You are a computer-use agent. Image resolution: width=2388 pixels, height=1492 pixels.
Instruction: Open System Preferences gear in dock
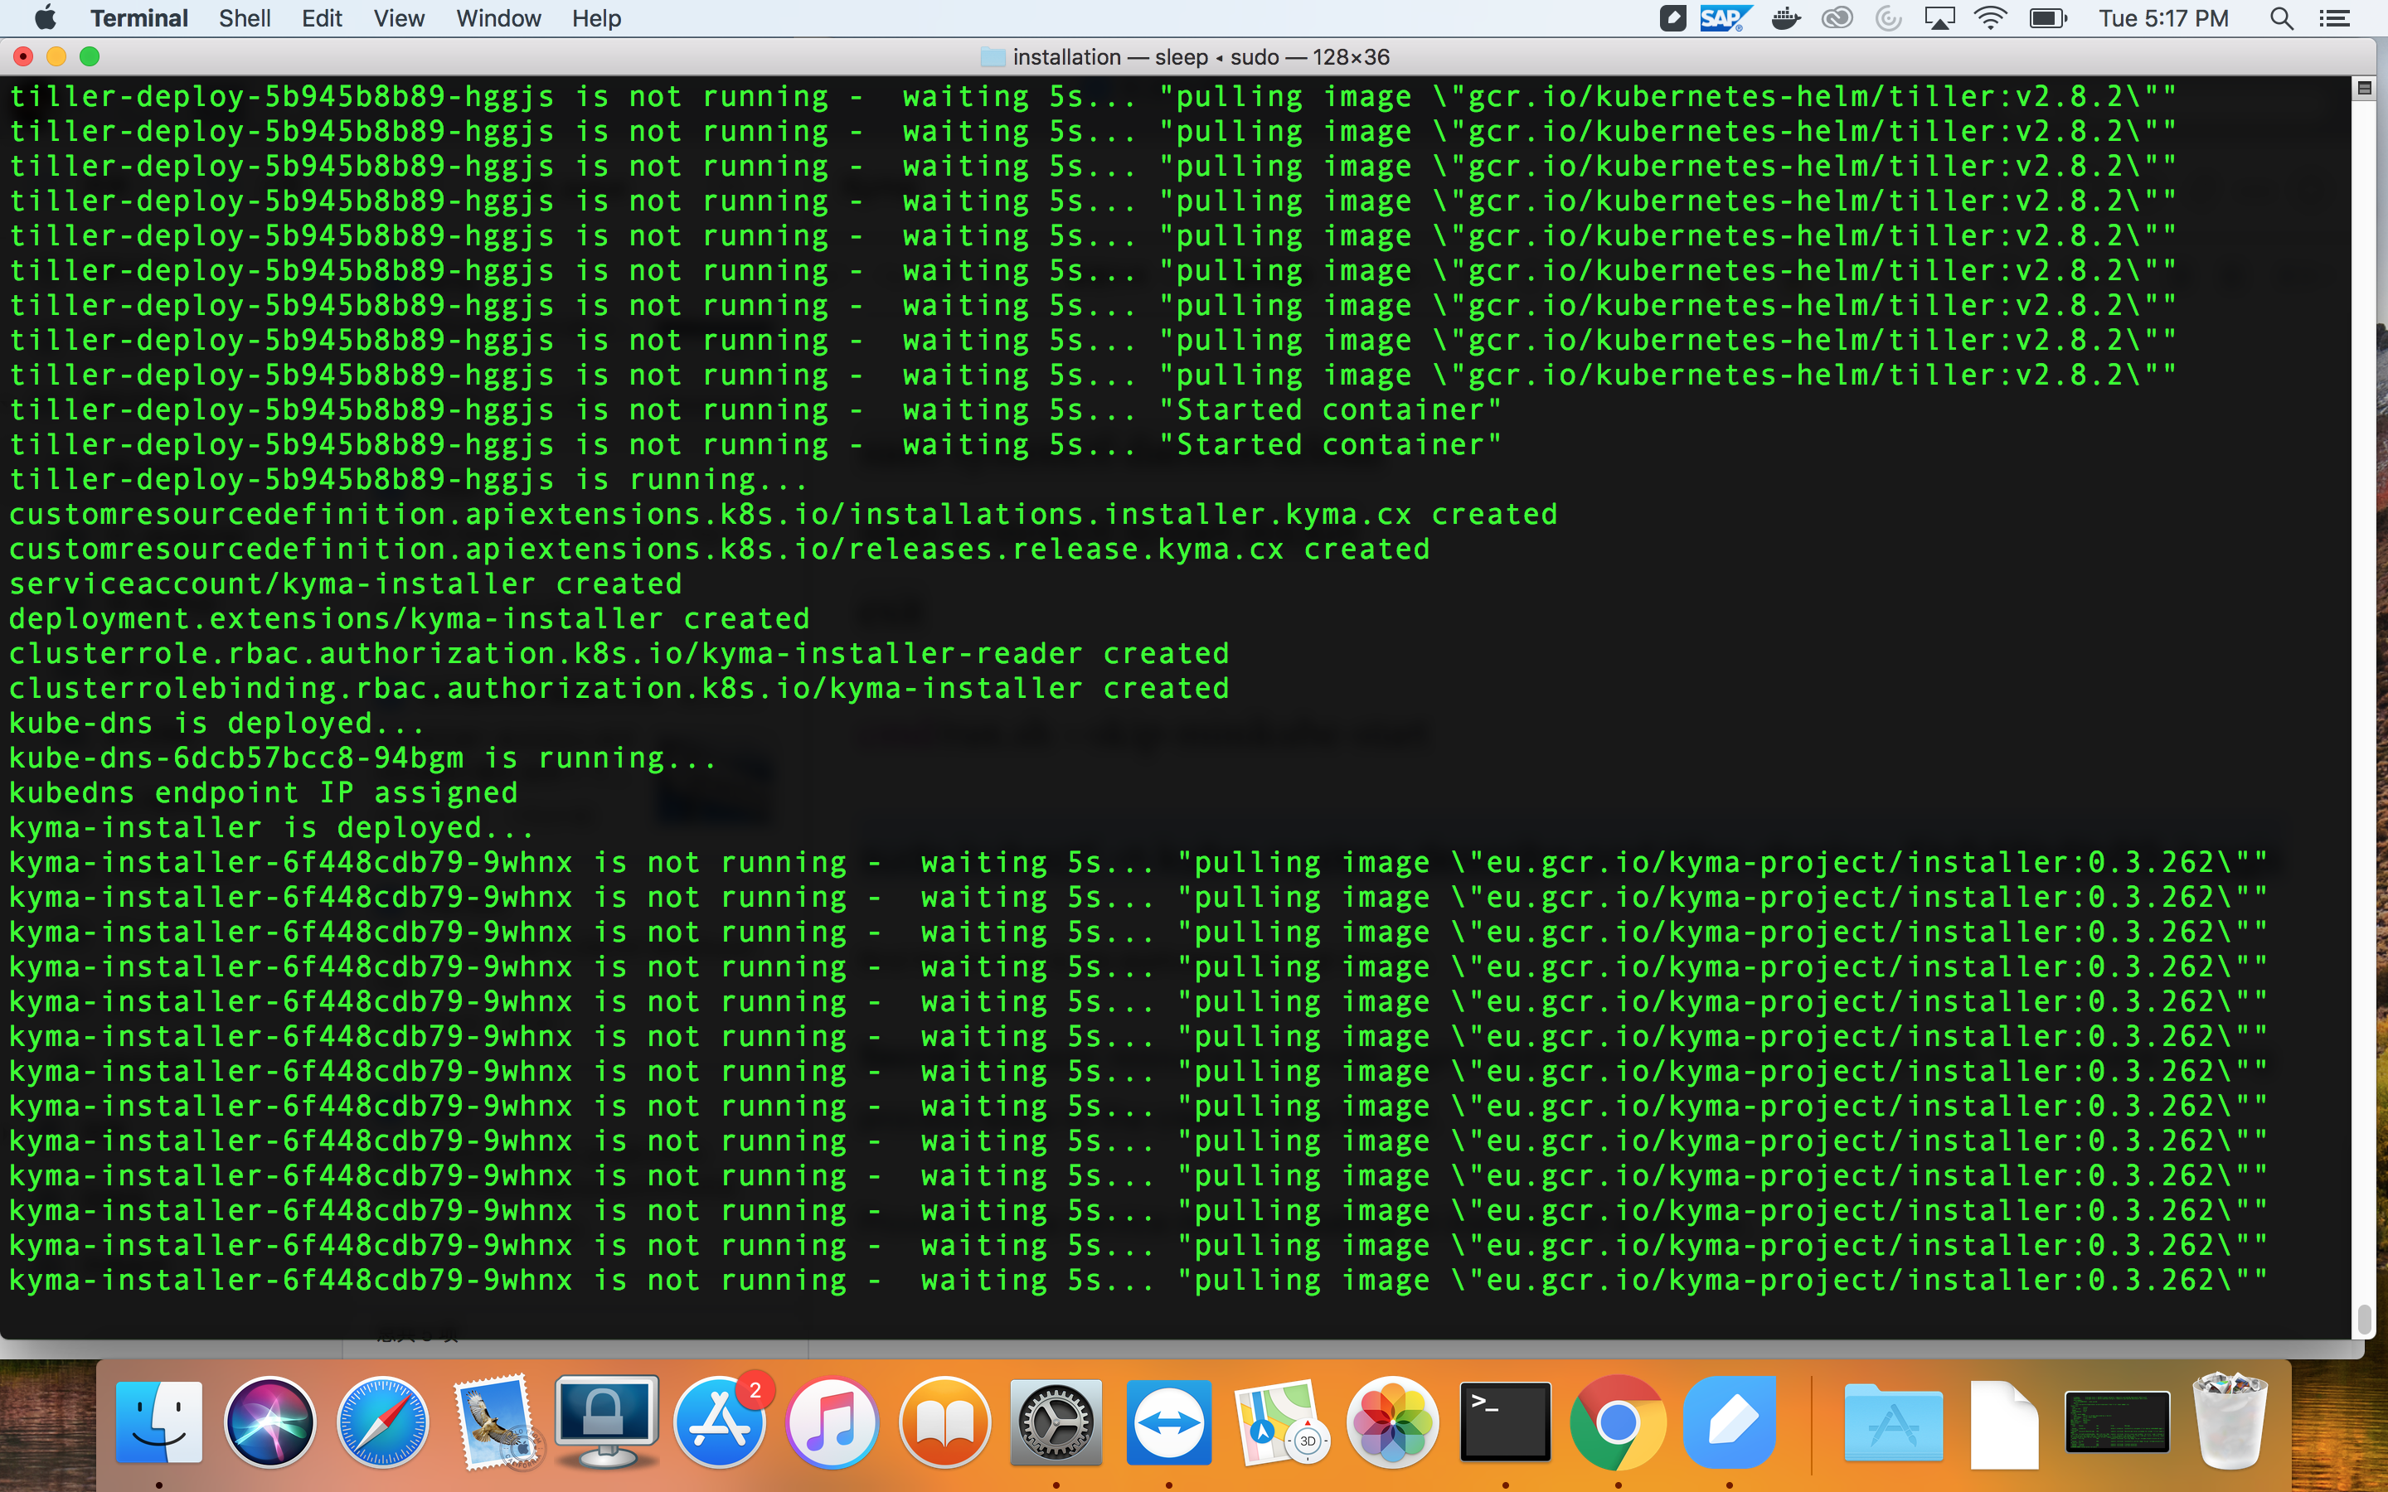[1056, 1422]
